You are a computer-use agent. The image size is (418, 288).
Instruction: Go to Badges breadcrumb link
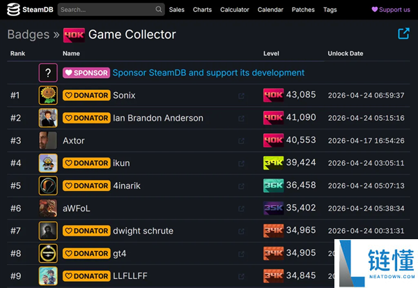pos(29,34)
